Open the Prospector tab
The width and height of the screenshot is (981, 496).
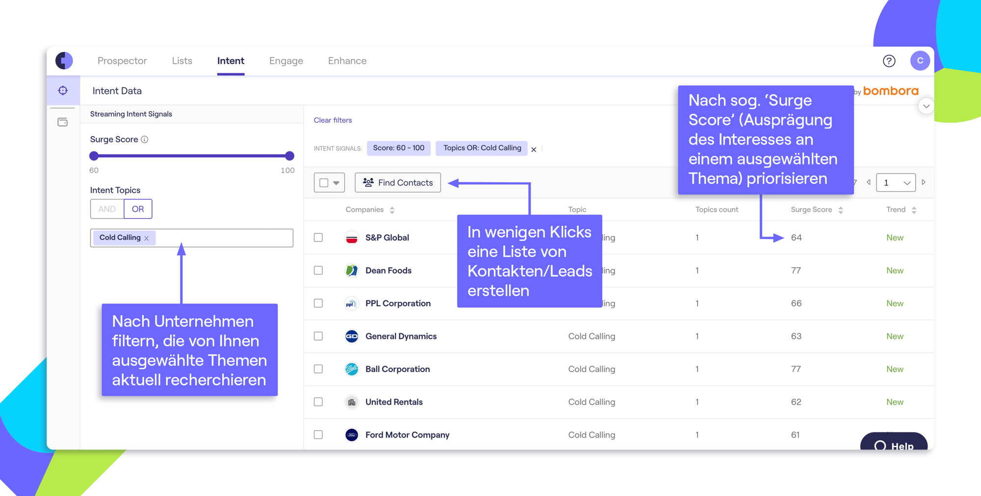coord(122,61)
